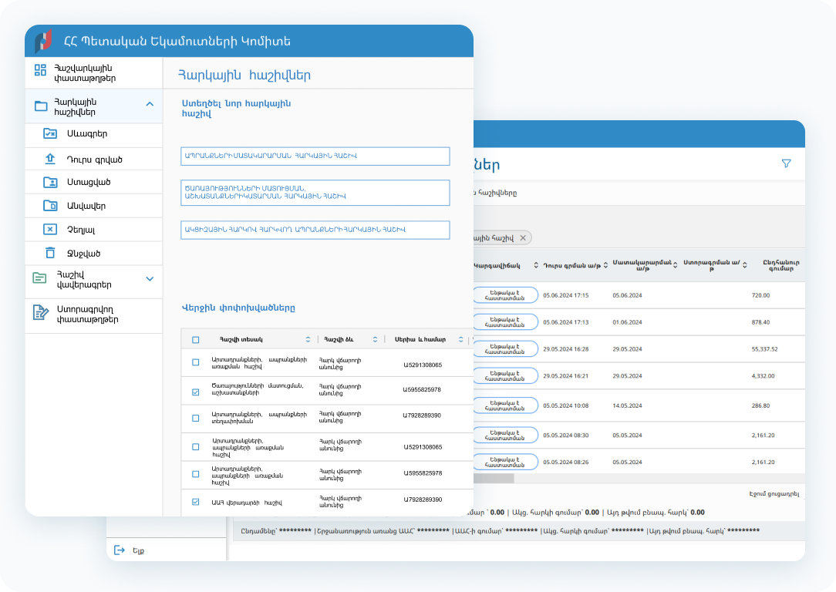Click the Չեղյալ cancelled icon
836x592 pixels.
coord(50,229)
